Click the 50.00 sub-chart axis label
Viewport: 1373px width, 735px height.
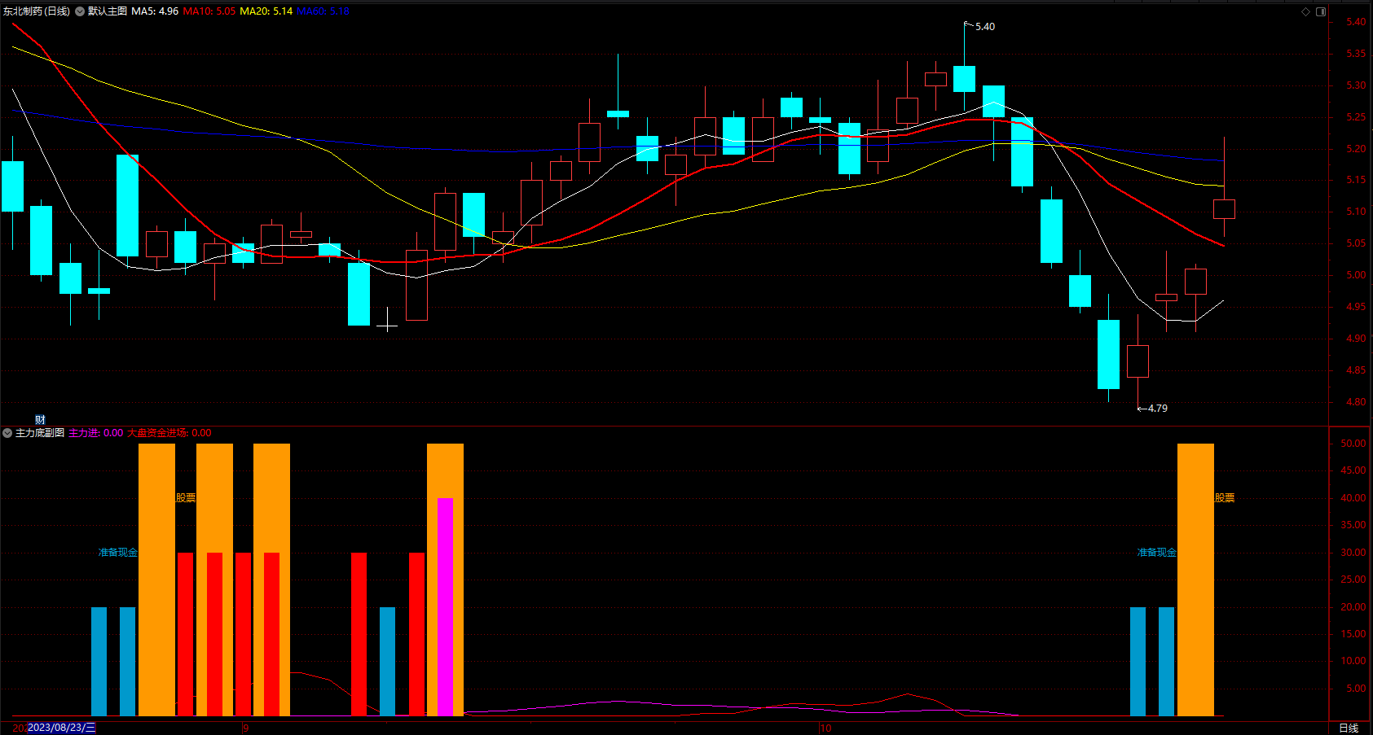[1353, 444]
